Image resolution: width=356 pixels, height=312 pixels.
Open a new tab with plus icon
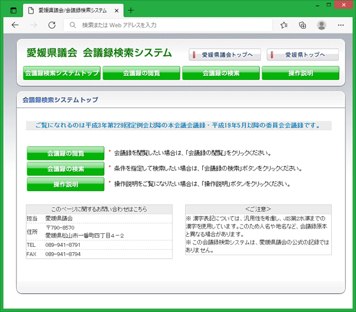pyautogui.click(x=131, y=11)
